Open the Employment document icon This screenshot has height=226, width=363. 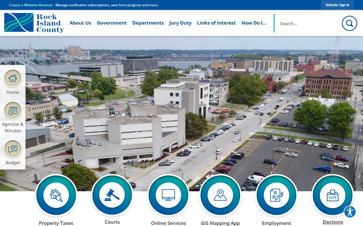click(x=277, y=195)
